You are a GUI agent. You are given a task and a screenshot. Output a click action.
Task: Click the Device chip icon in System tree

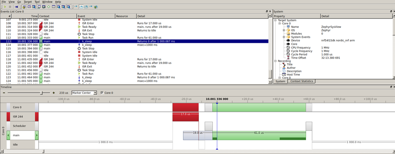click(288, 40)
